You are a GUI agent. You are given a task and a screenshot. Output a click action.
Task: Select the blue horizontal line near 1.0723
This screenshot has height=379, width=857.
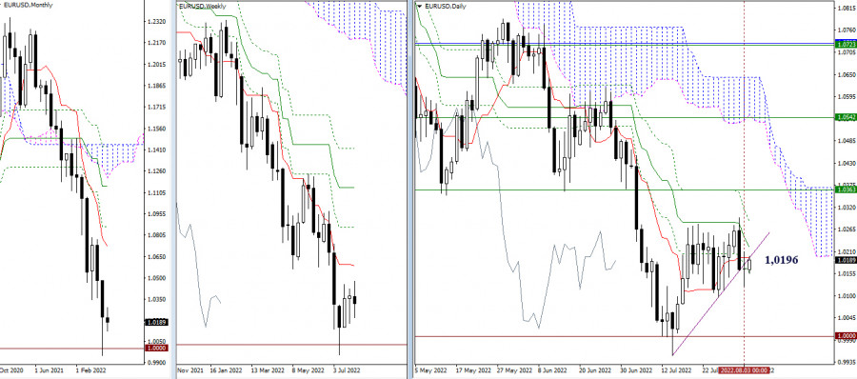[624, 42]
